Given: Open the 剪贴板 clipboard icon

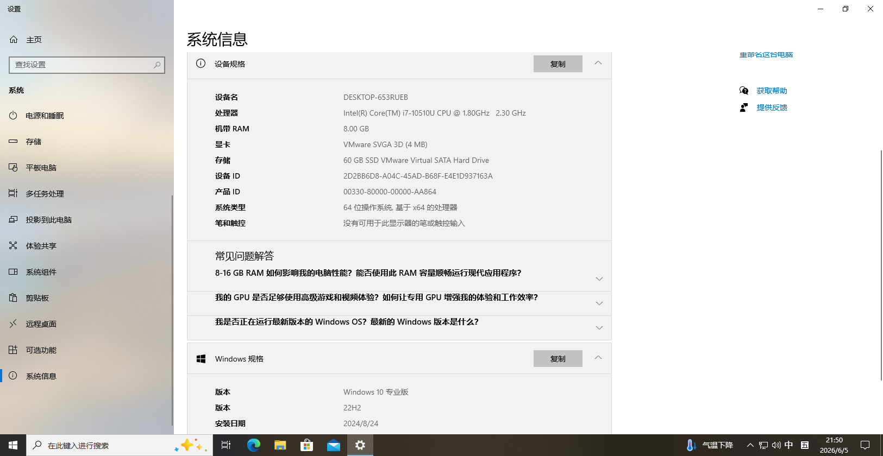Looking at the screenshot, I should [x=14, y=298].
